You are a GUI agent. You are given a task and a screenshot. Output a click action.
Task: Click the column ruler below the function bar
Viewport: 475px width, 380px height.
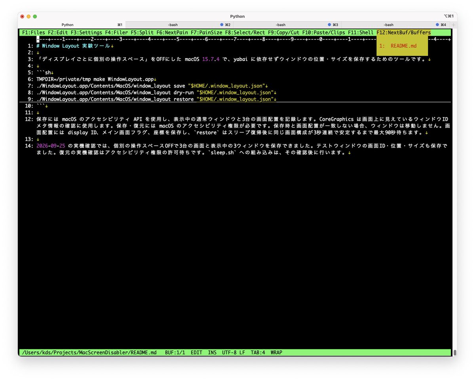tap(243, 39)
